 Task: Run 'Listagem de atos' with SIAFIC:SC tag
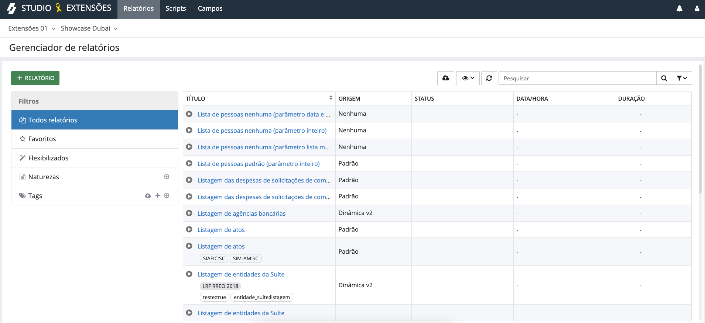(x=189, y=246)
